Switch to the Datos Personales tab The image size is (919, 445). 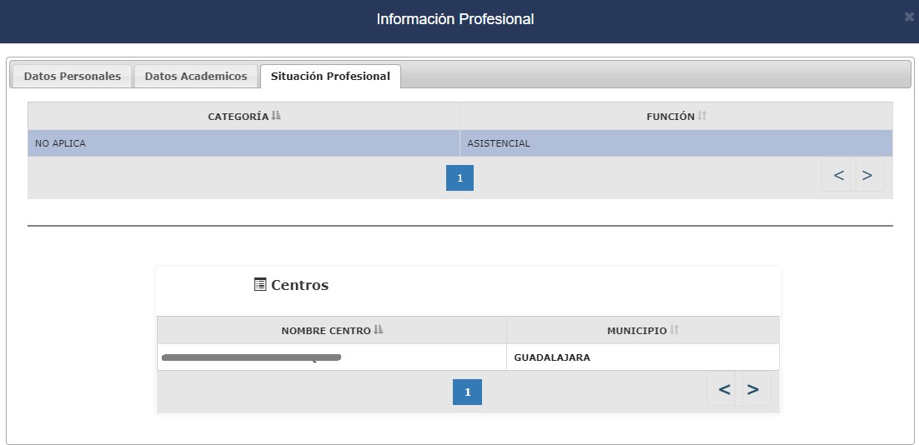tap(72, 76)
